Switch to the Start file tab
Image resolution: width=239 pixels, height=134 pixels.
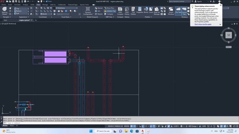6,20
